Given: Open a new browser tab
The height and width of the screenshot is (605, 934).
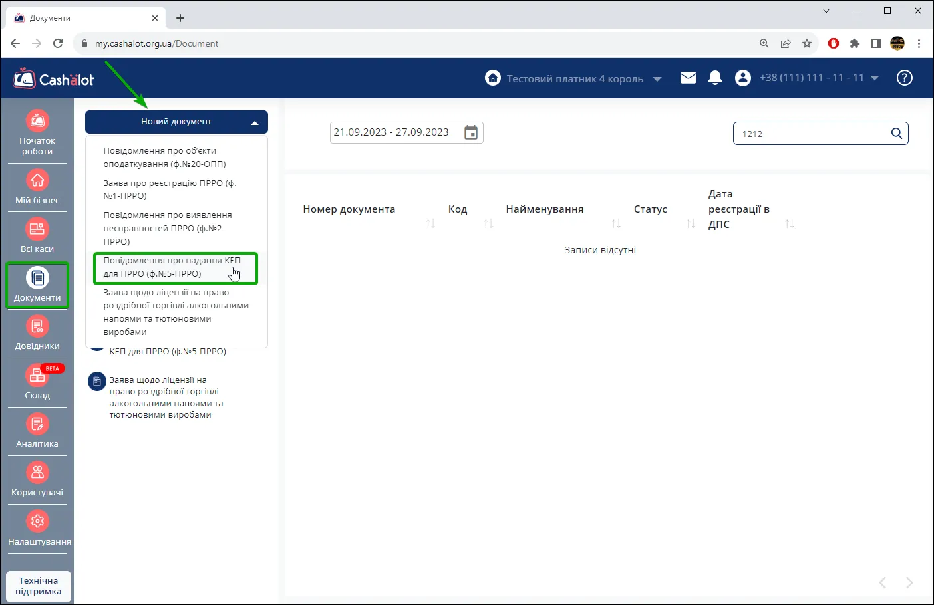Looking at the screenshot, I should pos(180,18).
